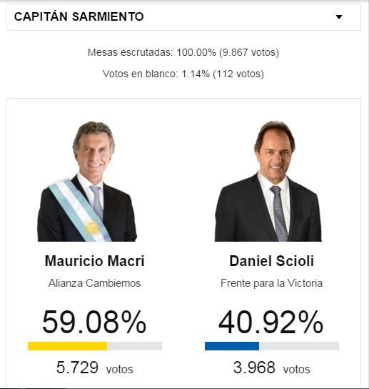This screenshot has height=389, width=369.
Task: Click the Frente para la Victoria label
Action: pyautogui.click(x=272, y=283)
